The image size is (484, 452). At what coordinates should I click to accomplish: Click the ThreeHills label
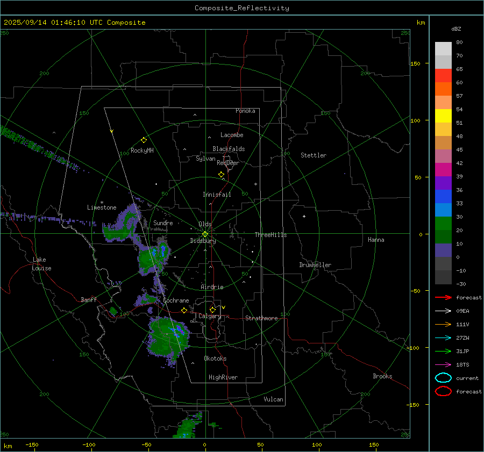click(x=271, y=235)
